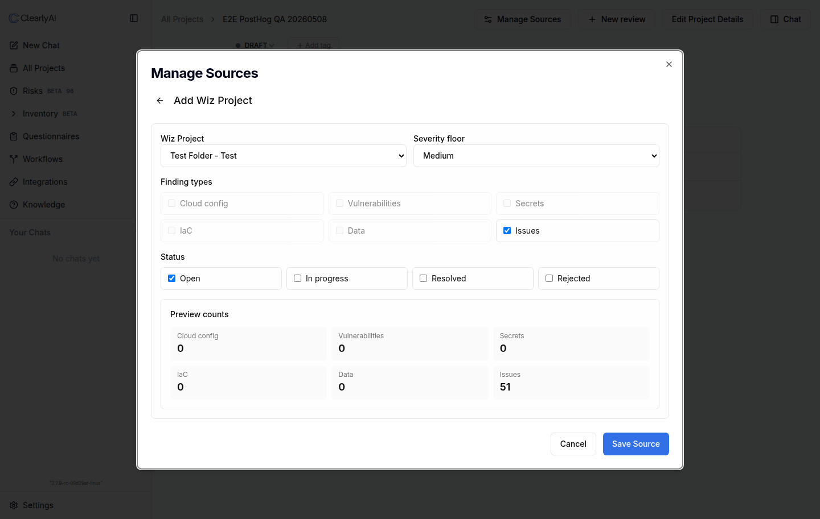Uncheck the Issues finding type

pos(507,230)
